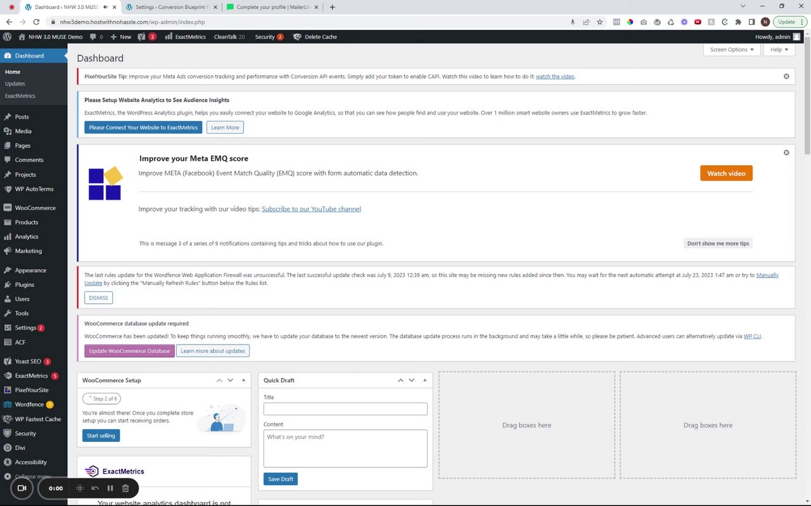Click the WordPress logo in admin bar

click(7, 37)
